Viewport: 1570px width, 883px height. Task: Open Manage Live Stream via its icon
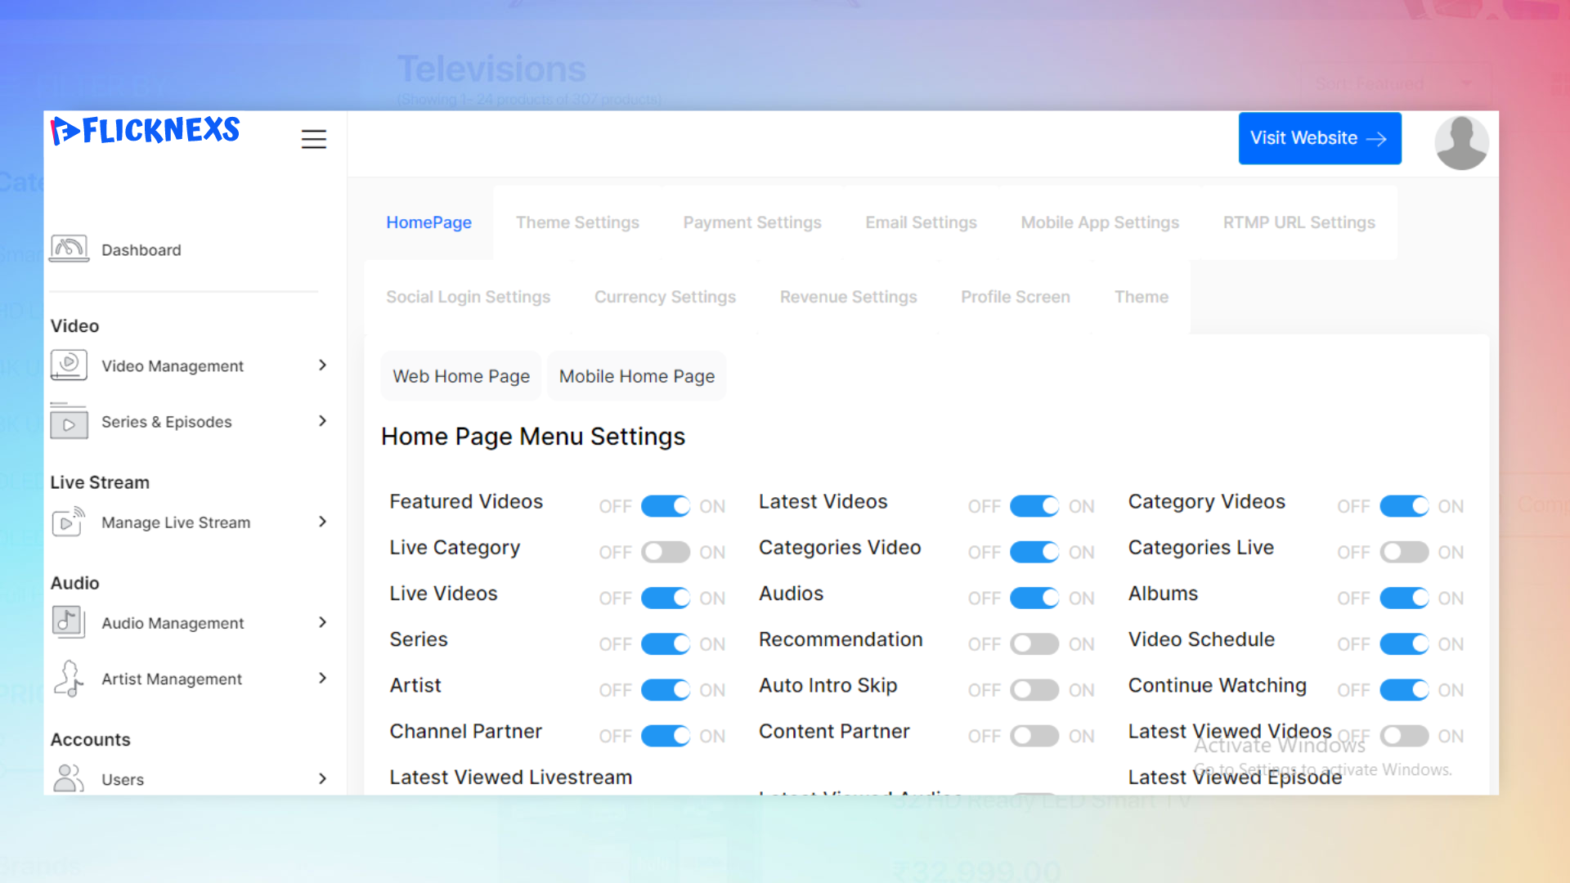point(69,522)
